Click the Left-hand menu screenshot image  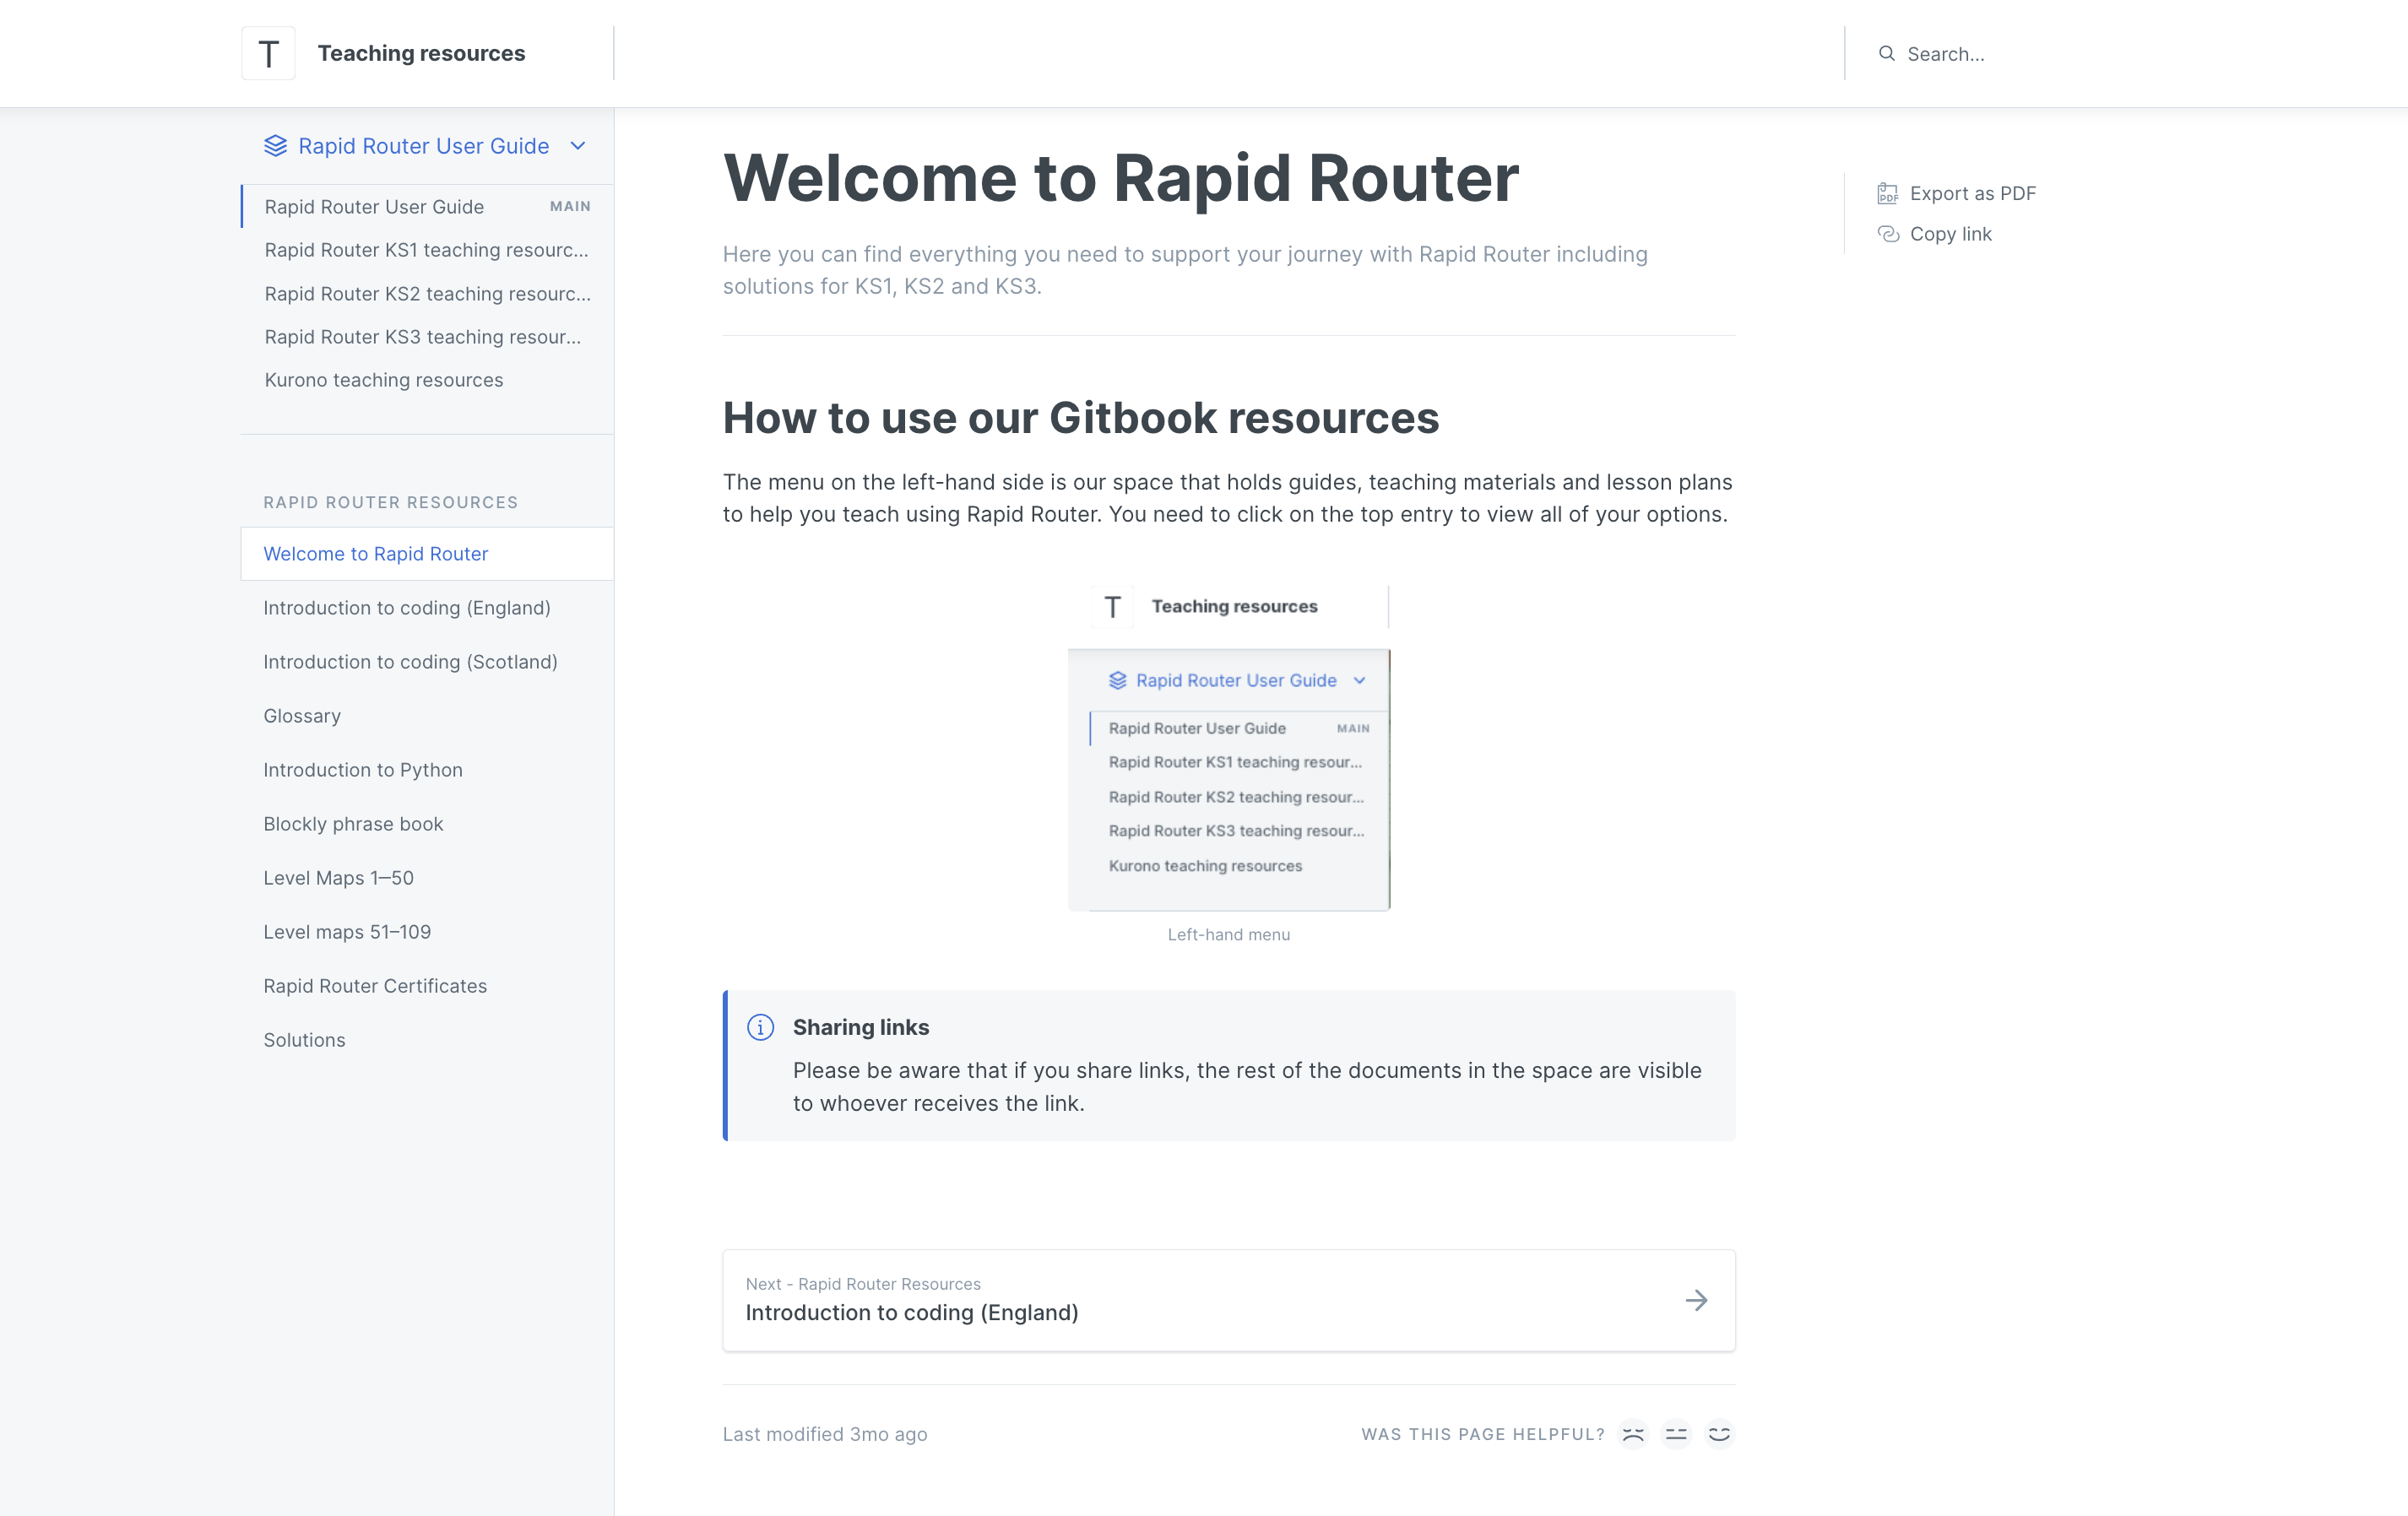pyautogui.click(x=1228, y=748)
